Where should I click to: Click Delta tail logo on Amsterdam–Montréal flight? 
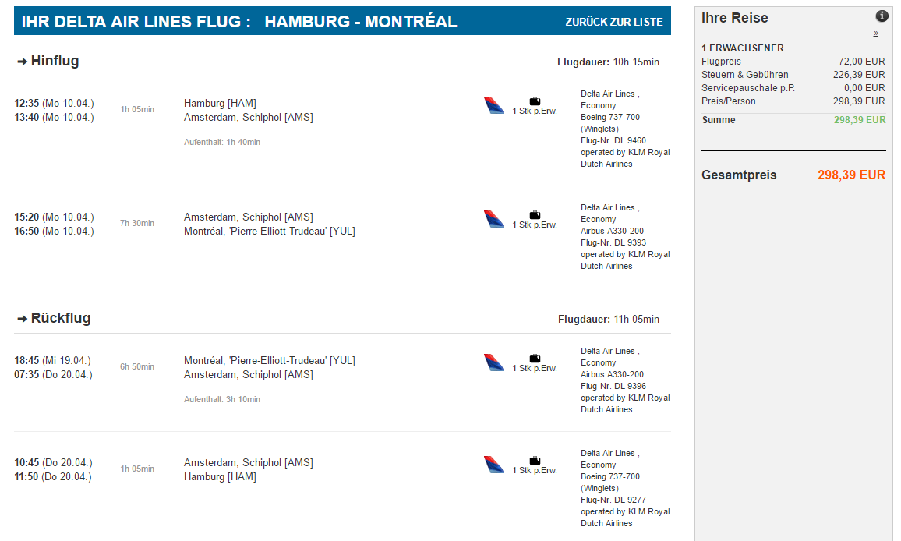493,219
